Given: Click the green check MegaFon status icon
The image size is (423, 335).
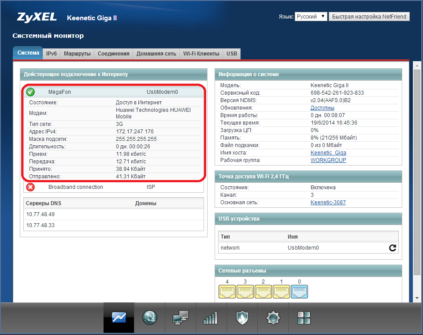Looking at the screenshot, I should [30, 92].
